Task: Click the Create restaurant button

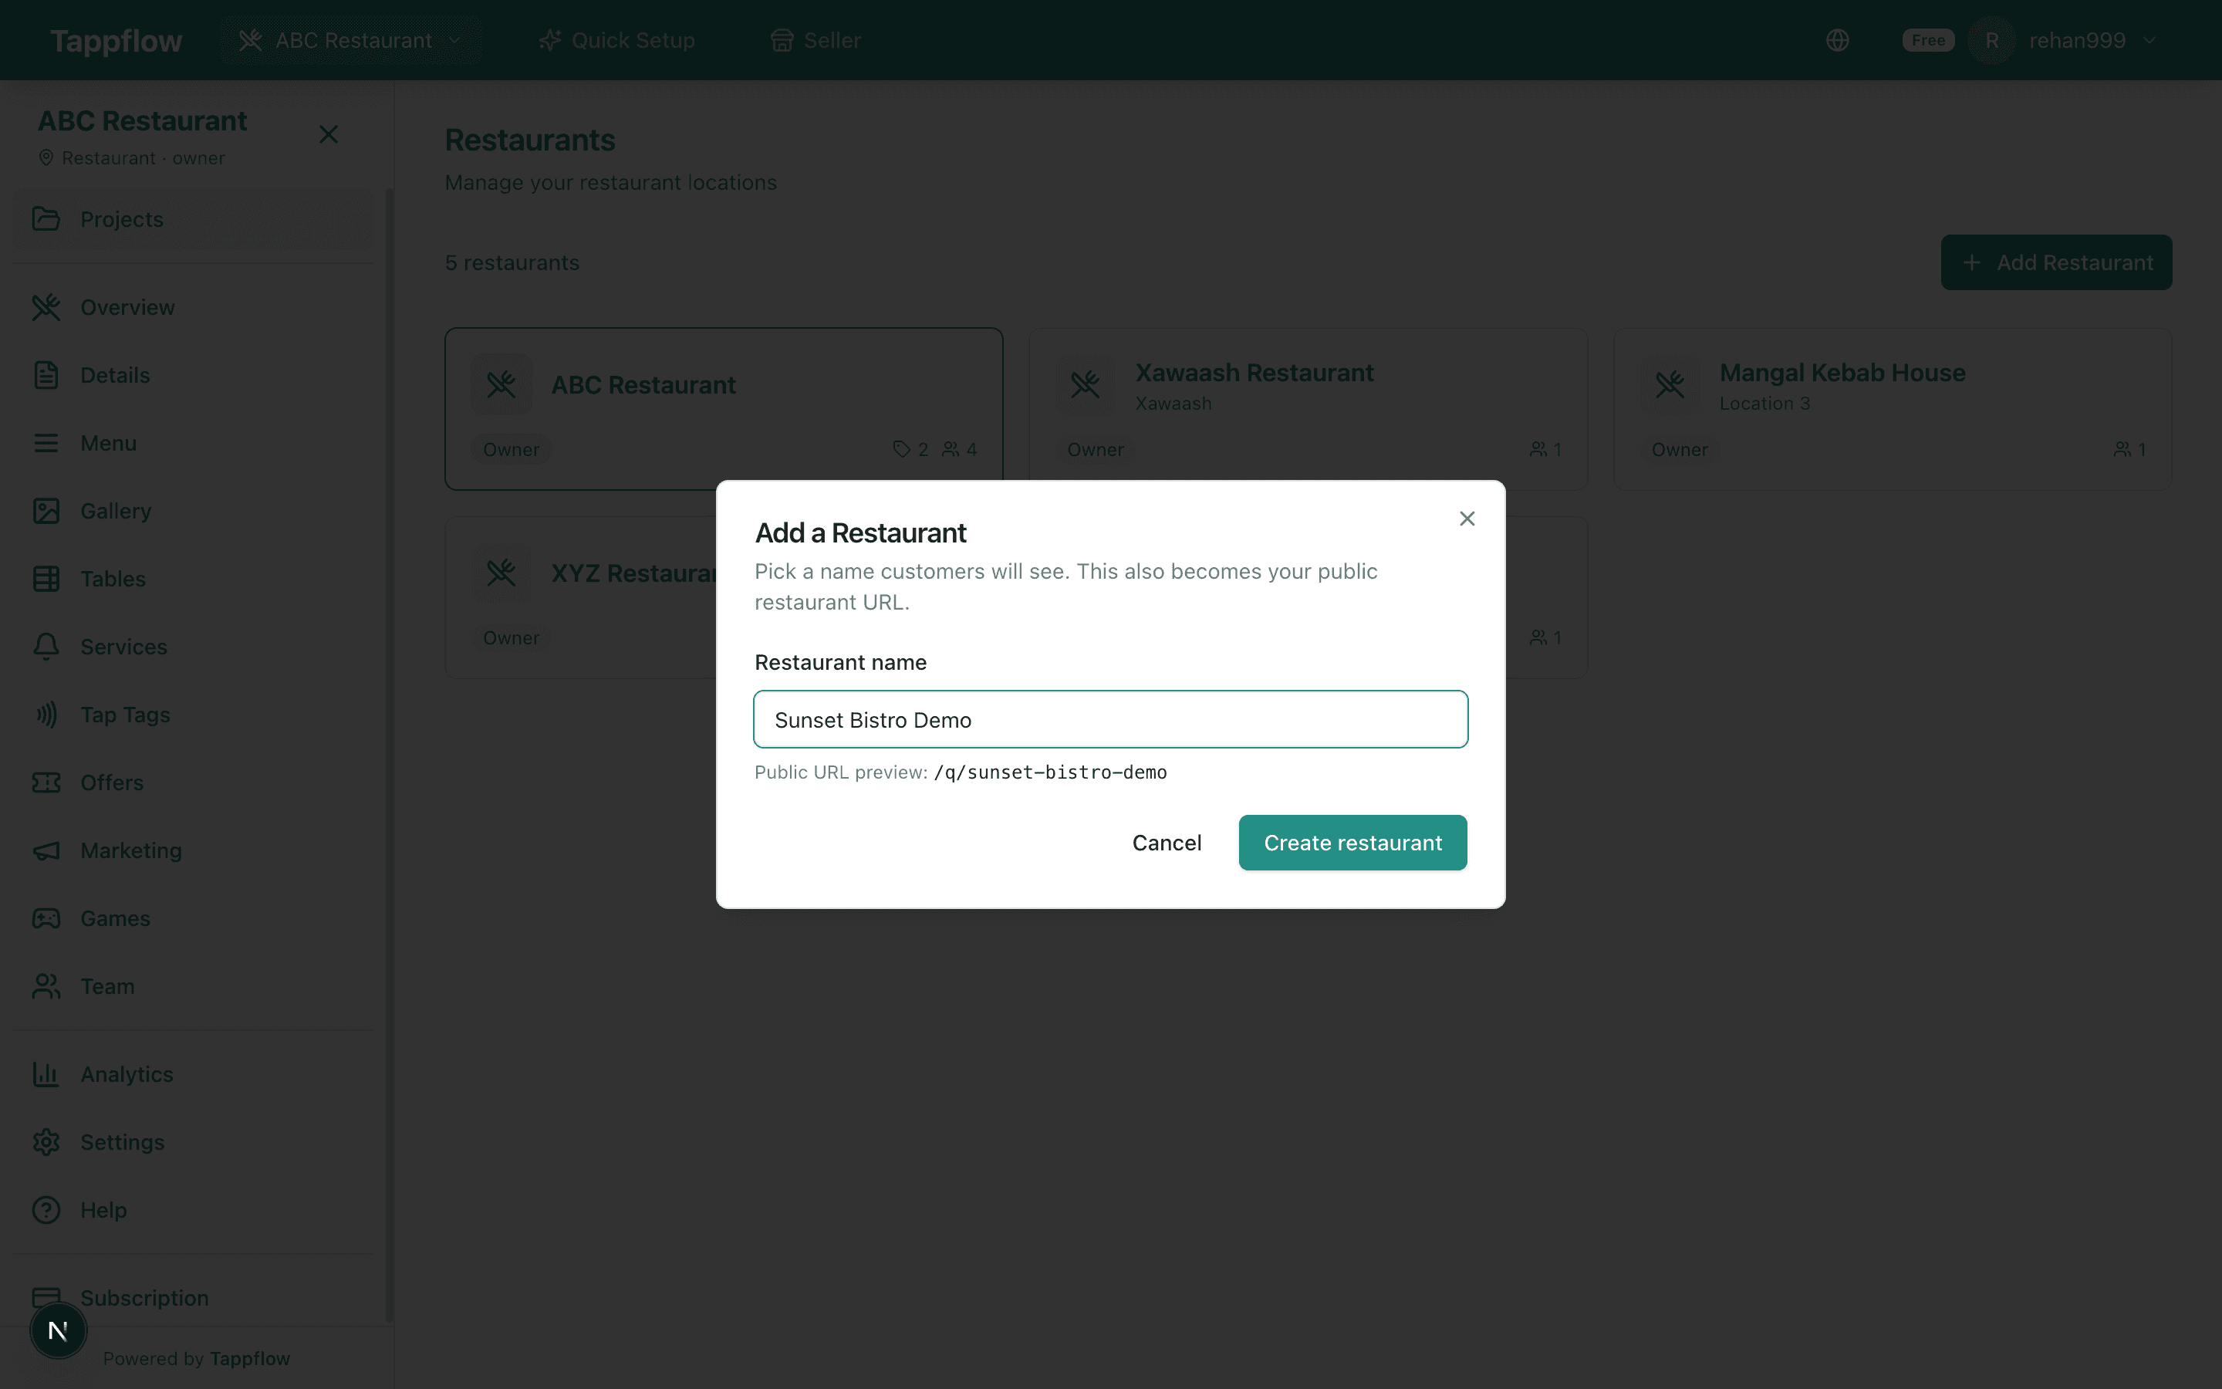Action: pos(1352,843)
